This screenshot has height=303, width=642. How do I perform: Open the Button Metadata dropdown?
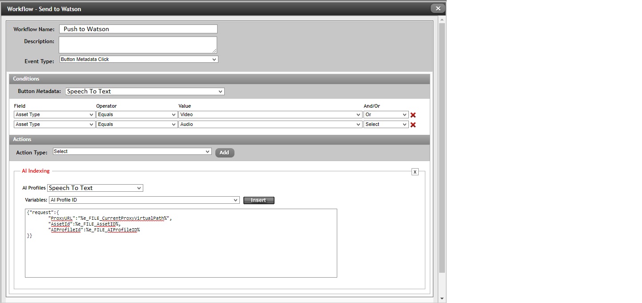[145, 91]
